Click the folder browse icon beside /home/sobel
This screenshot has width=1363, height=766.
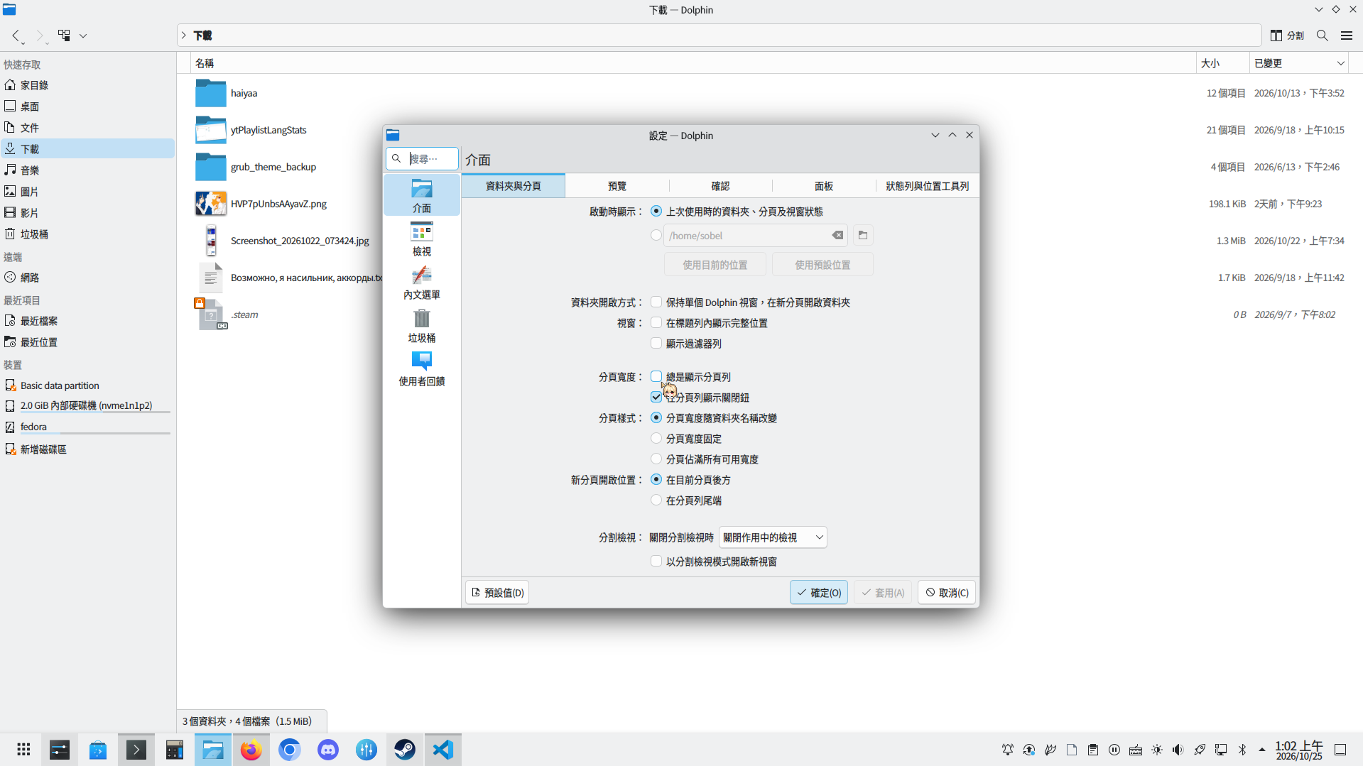click(x=863, y=236)
